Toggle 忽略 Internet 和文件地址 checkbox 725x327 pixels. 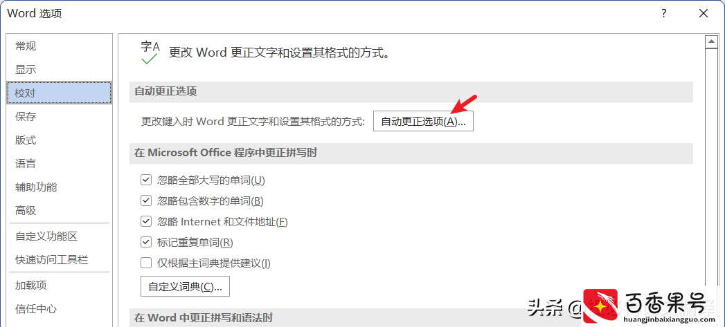coord(146,222)
